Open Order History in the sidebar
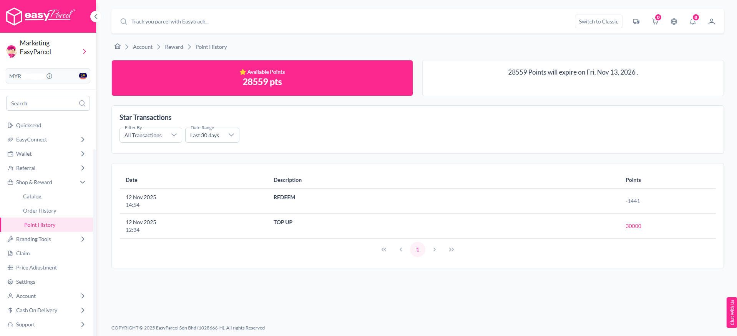The height and width of the screenshot is (336, 737). pyautogui.click(x=40, y=211)
